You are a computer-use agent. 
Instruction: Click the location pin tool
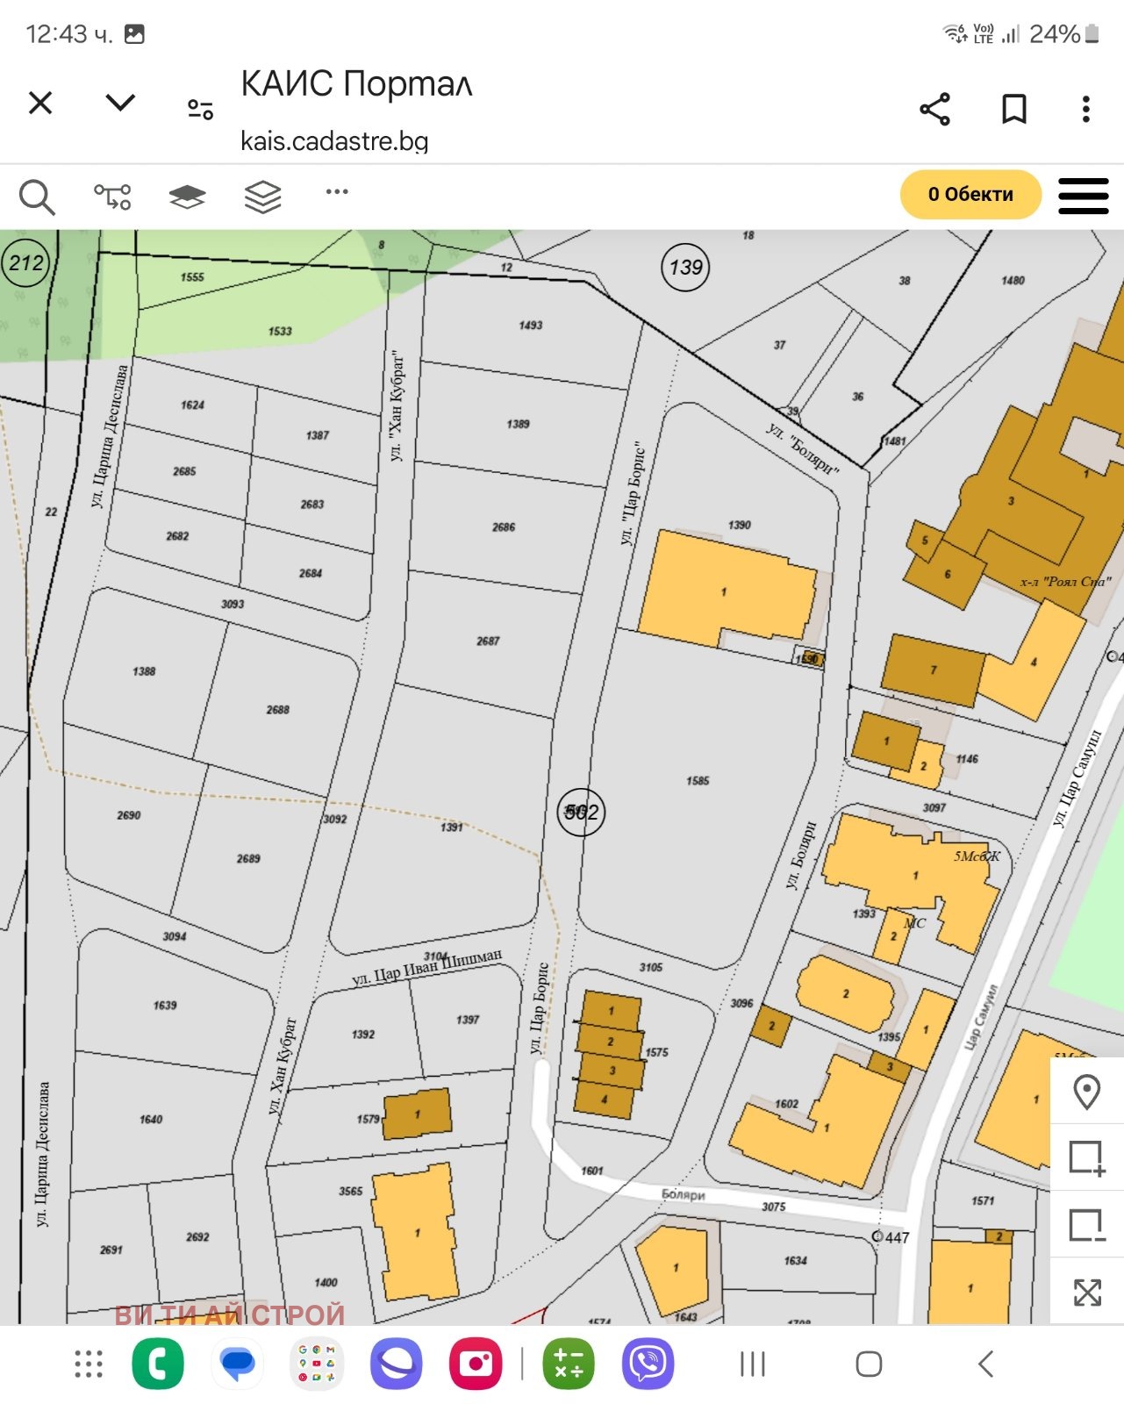pos(1086,1092)
